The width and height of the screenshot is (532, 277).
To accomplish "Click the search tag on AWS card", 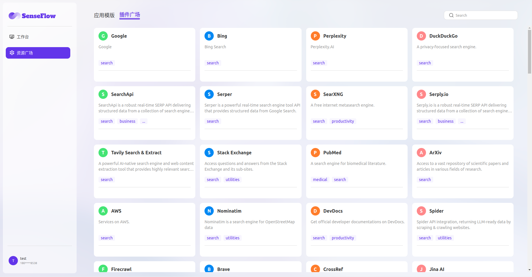I will coord(107,238).
